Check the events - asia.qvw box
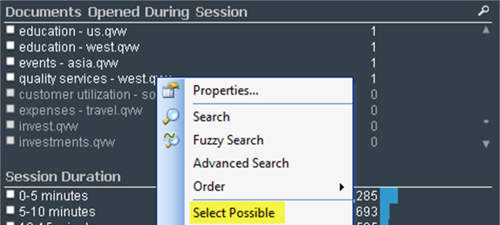Image resolution: width=500 pixels, height=225 pixels. pyautogui.click(x=11, y=61)
